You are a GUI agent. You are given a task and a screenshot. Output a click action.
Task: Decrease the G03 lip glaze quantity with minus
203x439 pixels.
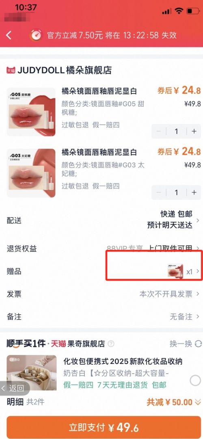click(x=159, y=192)
